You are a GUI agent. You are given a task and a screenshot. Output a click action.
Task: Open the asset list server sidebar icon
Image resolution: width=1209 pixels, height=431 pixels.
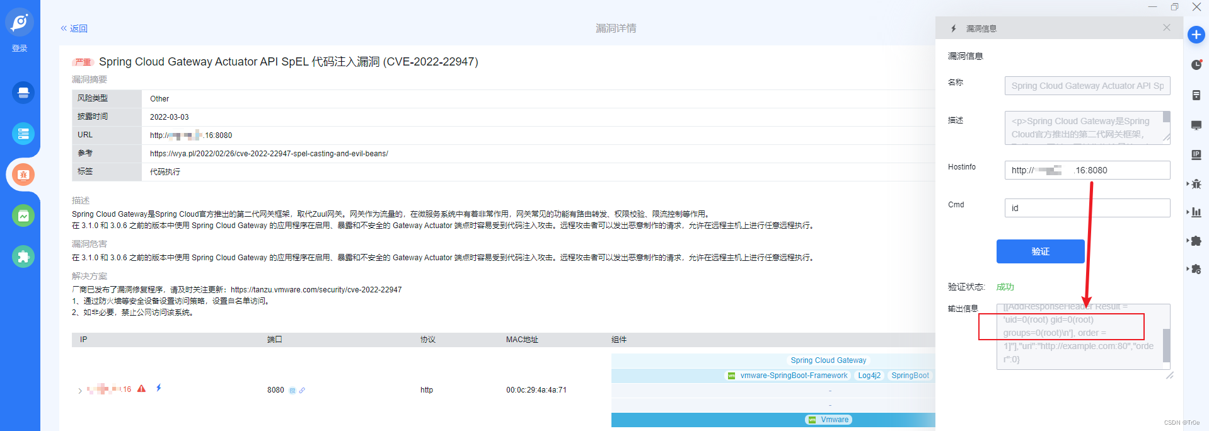coord(23,134)
